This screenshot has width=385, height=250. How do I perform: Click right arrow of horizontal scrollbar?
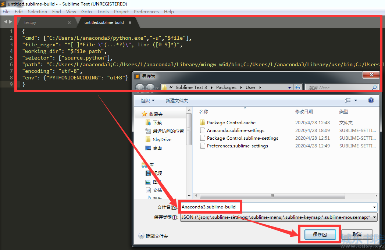pos(376,196)
